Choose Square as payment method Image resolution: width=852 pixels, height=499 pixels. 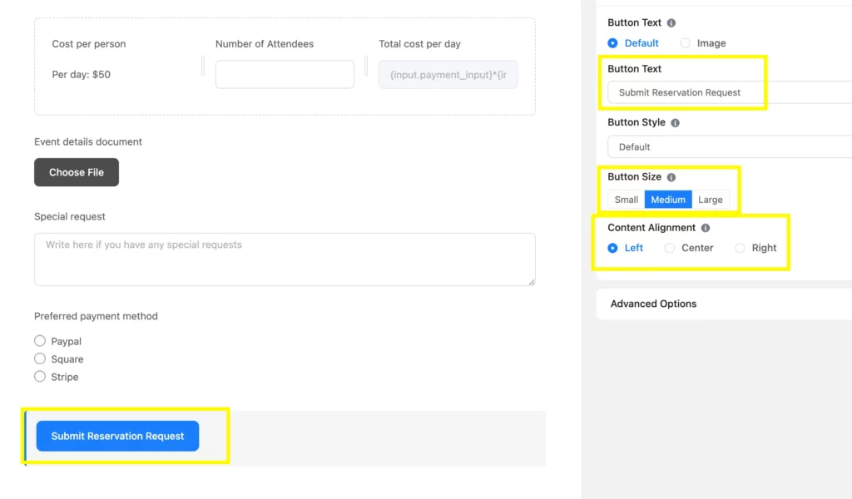tap(40, 359)
